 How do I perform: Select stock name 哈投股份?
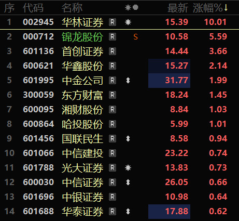point(82,124)
